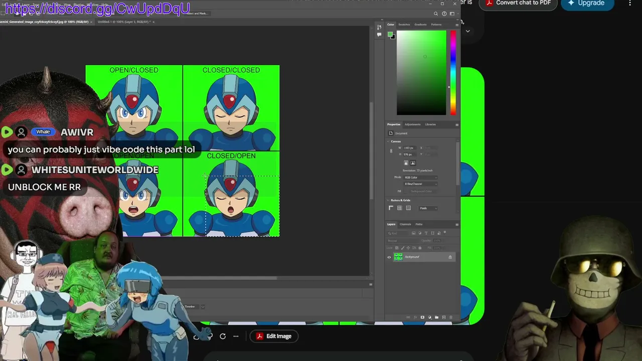
Task: Click the Upgrade button
Action: [587, 3]
